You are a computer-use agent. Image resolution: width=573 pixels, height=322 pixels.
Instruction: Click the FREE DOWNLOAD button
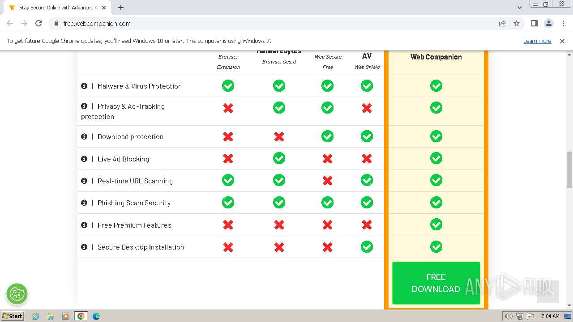pos(436,283)
